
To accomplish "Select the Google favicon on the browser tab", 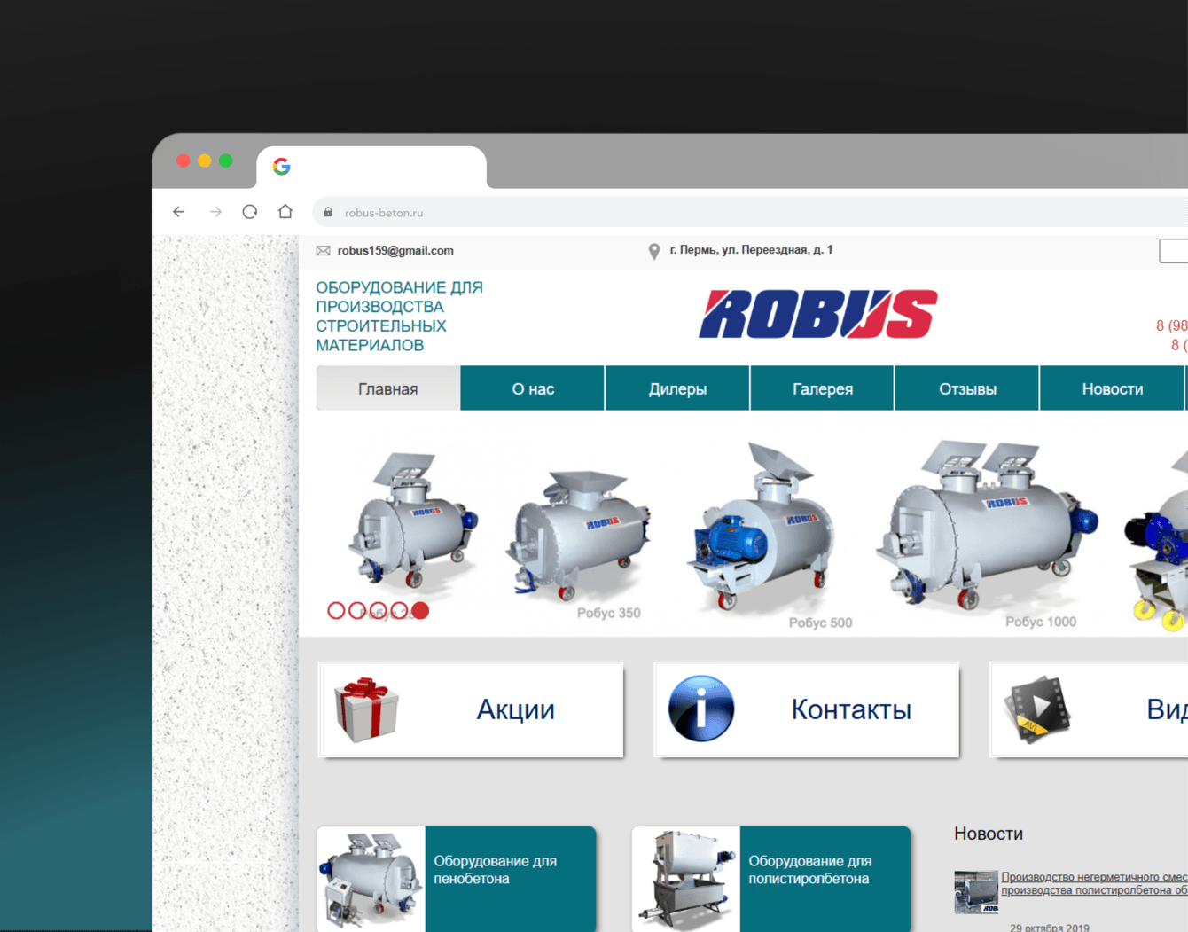I will (x=281, y=165).
